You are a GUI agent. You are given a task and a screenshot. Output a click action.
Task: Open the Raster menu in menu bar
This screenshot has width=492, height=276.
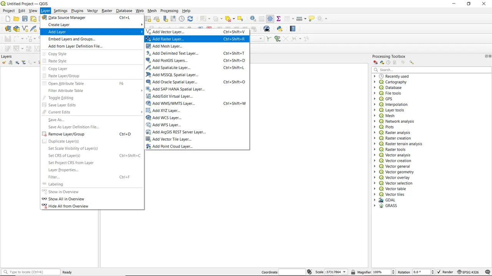coord(107,11)
